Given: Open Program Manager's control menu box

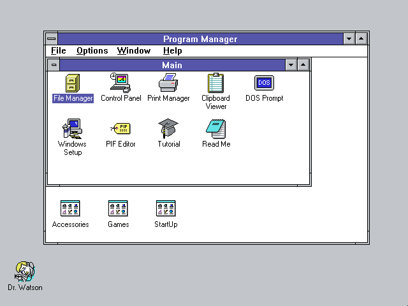Looking at the screenshot, I should click(51, 39).
